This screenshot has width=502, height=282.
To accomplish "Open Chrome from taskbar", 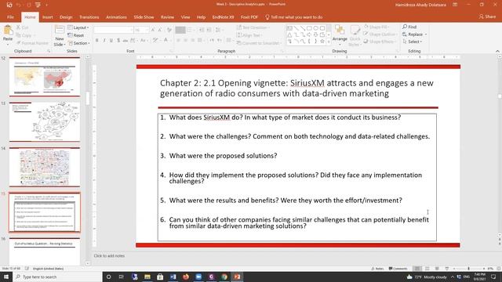I will (224, 277).
